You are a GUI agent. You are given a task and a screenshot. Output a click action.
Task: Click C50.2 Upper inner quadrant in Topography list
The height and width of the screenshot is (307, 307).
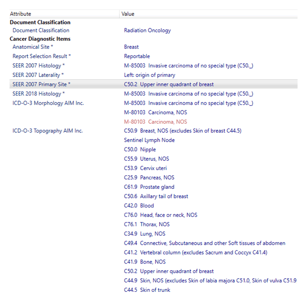pos(169,272)
